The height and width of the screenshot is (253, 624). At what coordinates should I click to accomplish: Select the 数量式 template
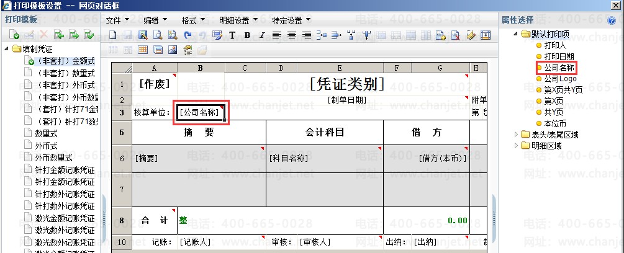coord(46,133)
